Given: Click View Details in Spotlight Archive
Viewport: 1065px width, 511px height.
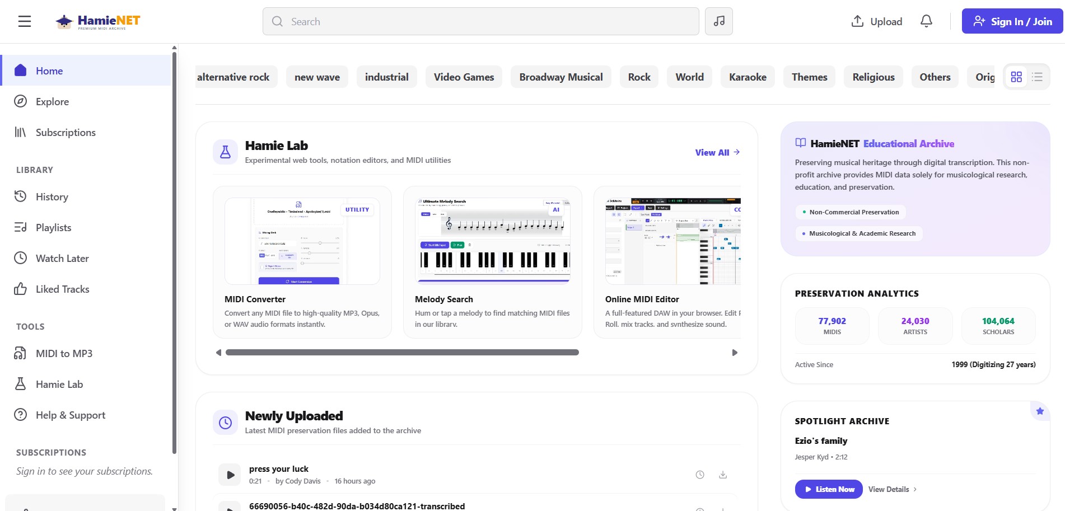Looking at the screenshot, I should point(893,489).
